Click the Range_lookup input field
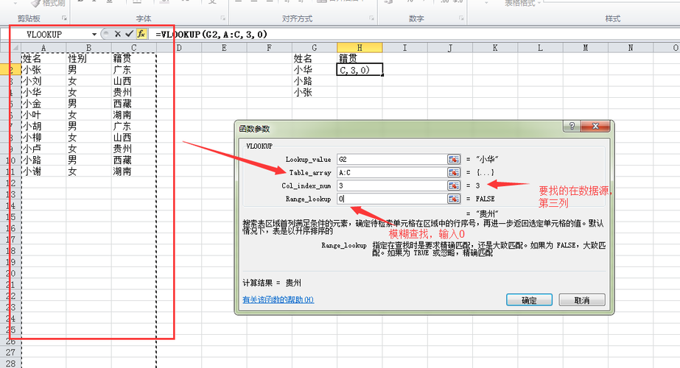Screen dimensions: 680x368 tap(392, 199)
